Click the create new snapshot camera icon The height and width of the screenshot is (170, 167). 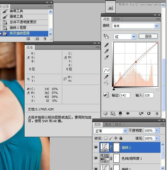[37, 39]
